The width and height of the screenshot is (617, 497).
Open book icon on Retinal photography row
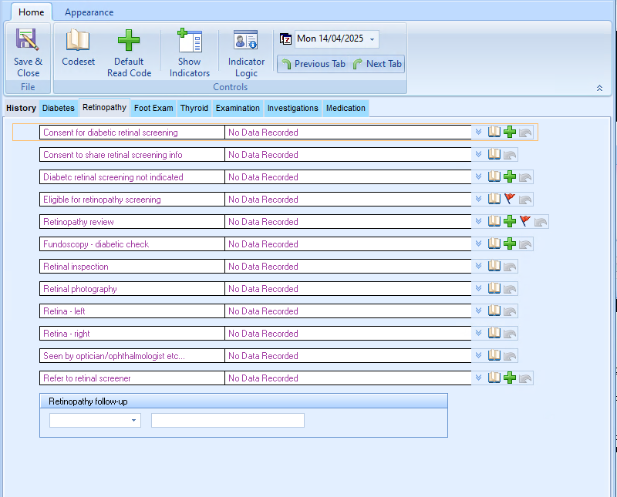point(494,289)
